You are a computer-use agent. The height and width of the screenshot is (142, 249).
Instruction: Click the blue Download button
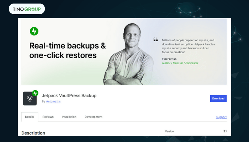pos(218,98)
